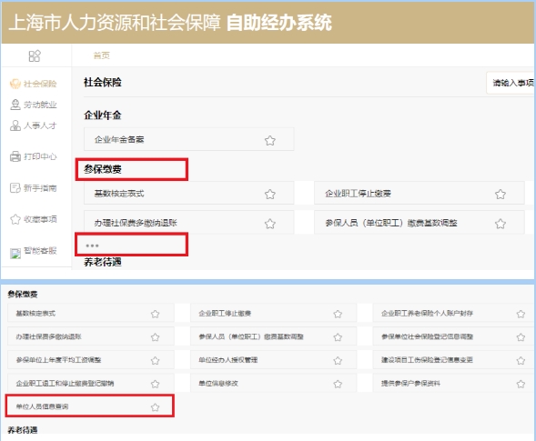Image resolution: width=536 pixels, height=441 pixels.
Task: Open 建设项目工伤保险登记信息变更
Action: tap(454, 360)
